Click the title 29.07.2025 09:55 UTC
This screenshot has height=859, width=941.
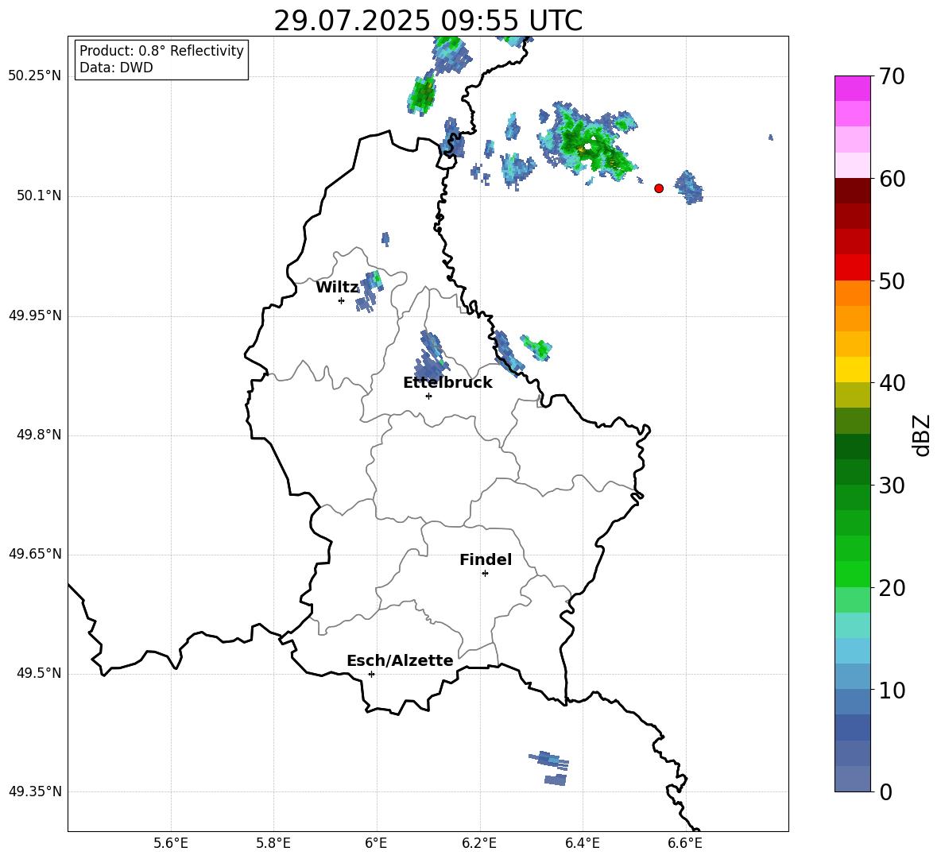[428, 21]
